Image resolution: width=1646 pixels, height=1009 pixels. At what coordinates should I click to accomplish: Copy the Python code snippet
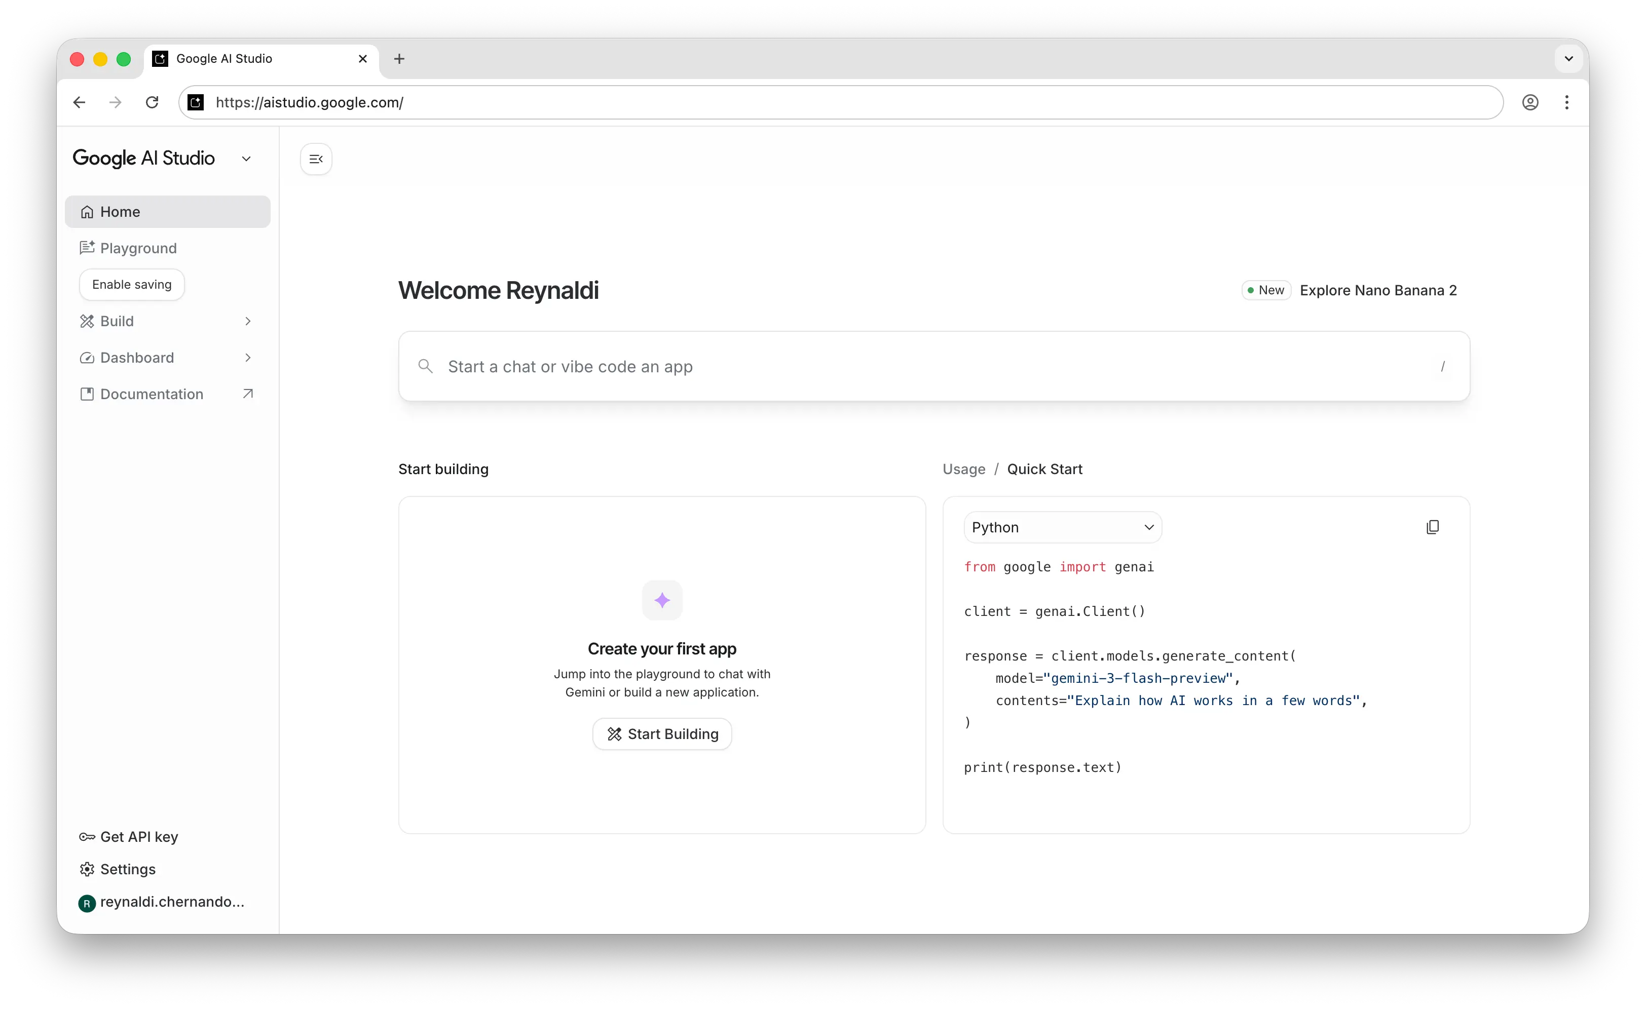1433,527
